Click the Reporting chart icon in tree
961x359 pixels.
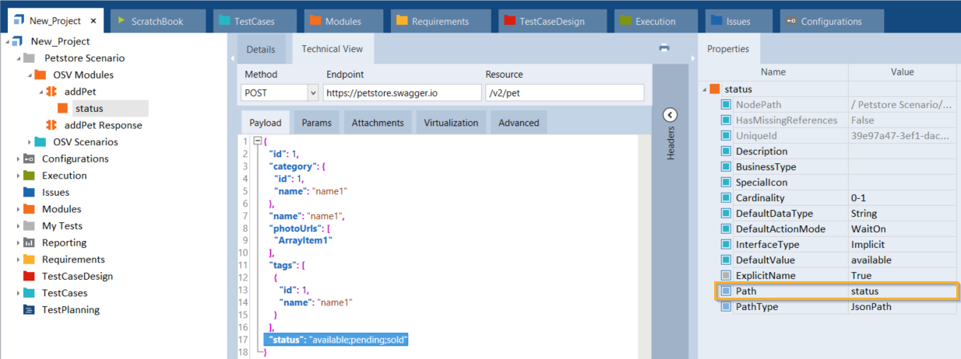pyautogui.click(x=29, y=242)
